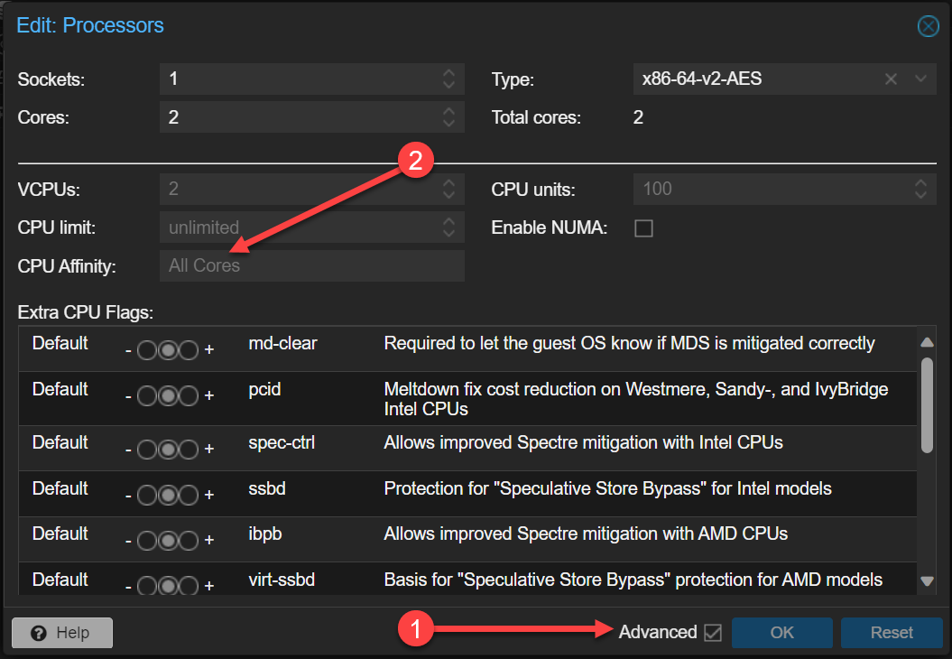Open the CPU Type dropdown
This screenshot has width=952, height=659.
[x=920, y=79]
